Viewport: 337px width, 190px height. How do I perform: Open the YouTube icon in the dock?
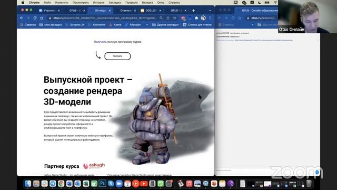144,184
